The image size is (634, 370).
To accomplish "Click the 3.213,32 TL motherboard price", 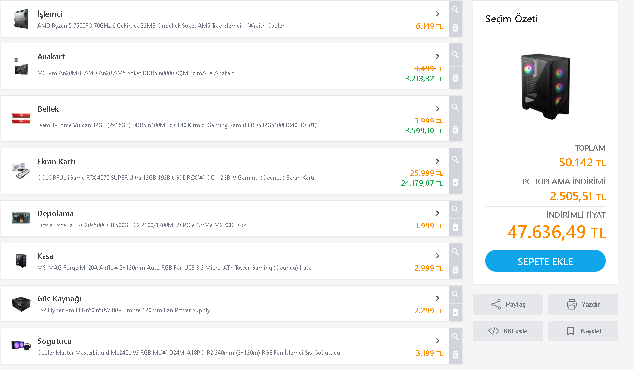I will (424, 79).
